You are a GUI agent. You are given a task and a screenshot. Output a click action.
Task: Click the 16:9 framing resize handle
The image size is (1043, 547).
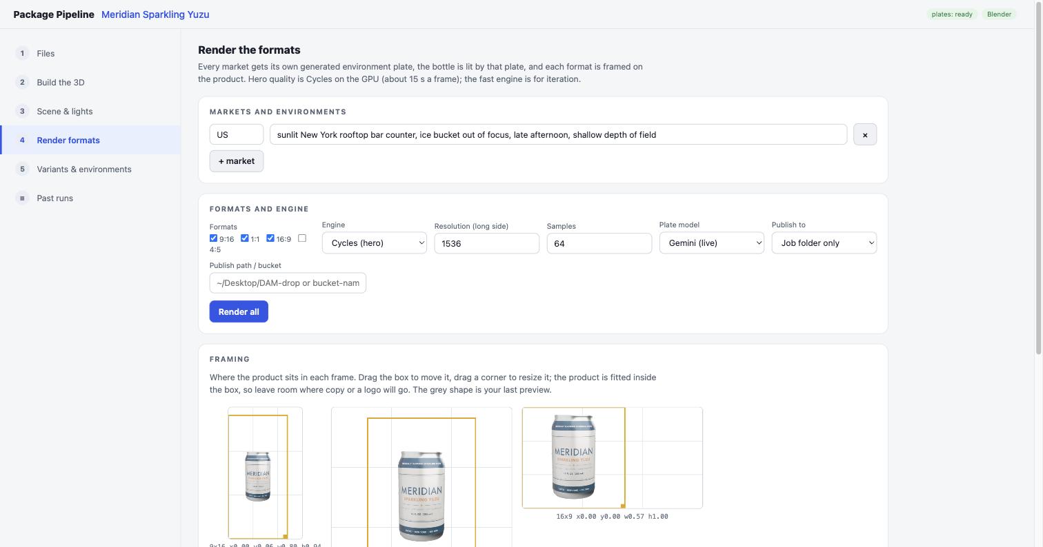(623, 506)
